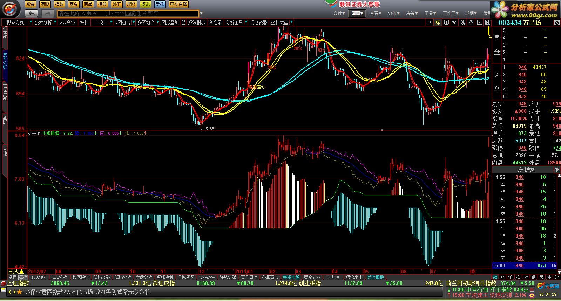Close the 002434 万里扬 quote panel
Image resolution: width=561 pixels, height=301 pixels.
pos(557,22)
